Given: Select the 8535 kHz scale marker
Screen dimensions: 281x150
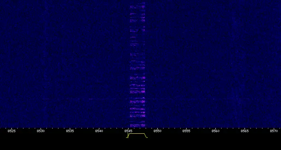Looking at the screenshot, I should [70, 131].
